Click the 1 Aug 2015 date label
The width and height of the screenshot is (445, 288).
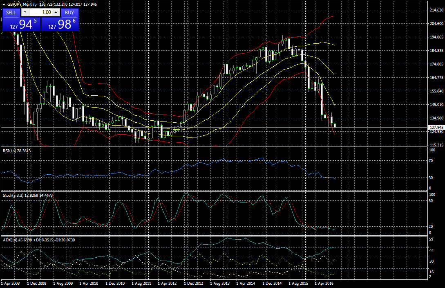299,283
